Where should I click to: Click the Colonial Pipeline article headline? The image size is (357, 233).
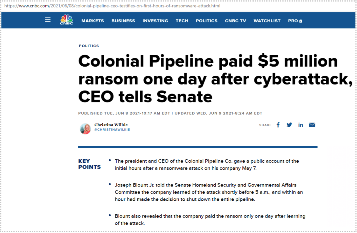[x=215, y=79]
